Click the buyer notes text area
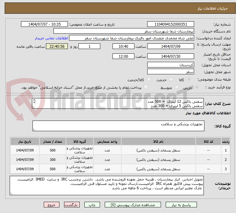236x213 pixels. click(107, 186)
